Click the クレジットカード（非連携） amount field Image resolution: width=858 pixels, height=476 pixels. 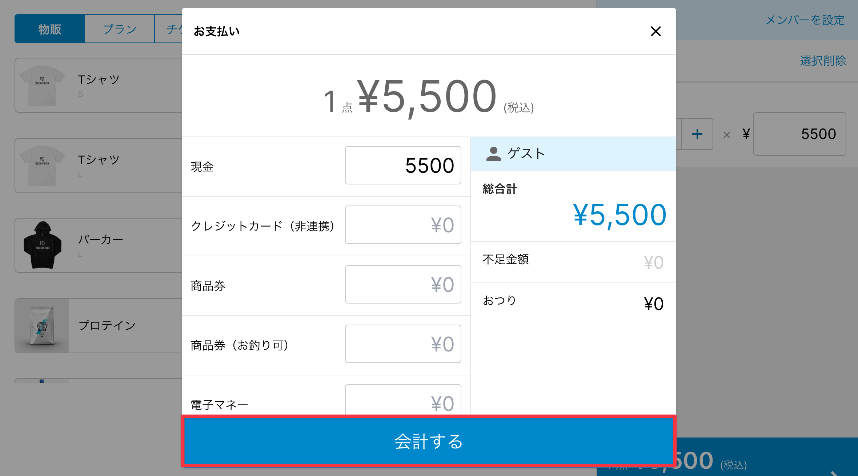pos(403,225)
